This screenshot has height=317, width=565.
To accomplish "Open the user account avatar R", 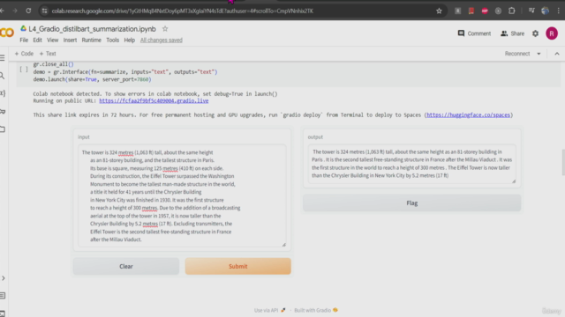I will click(552, 33).
